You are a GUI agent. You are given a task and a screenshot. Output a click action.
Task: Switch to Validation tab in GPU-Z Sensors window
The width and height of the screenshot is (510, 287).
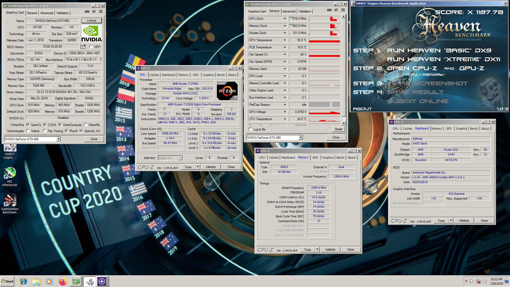(x=305, y=11)
